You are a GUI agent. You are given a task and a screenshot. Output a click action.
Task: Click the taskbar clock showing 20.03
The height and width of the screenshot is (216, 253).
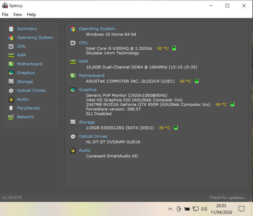tap(221, 206)
